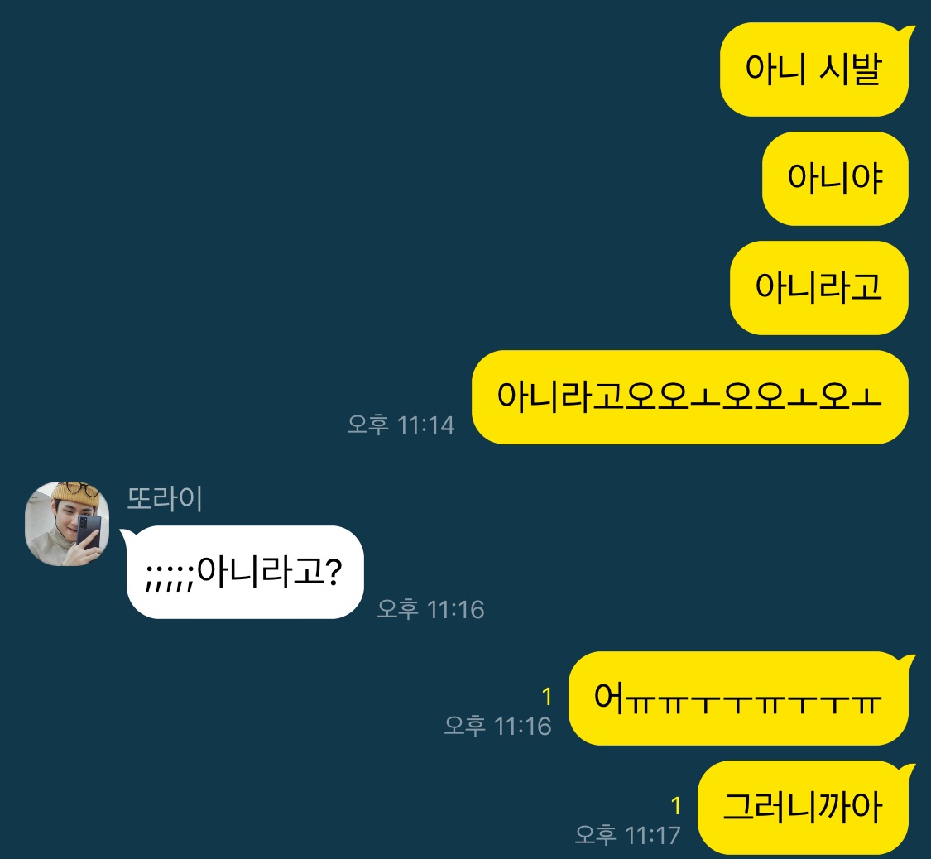Select the yellow '아니라고' message bubble

pyautogui.click(x=818, y=288)
